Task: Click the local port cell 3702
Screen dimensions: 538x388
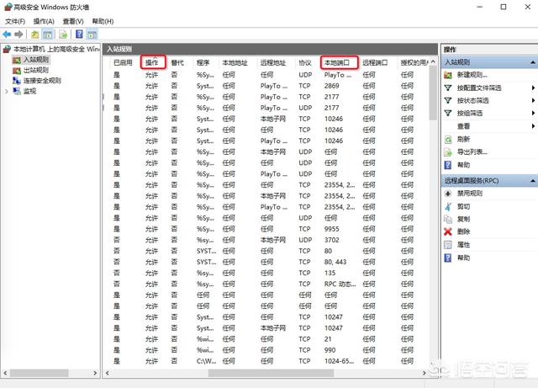Action: [x=331, y=240]
